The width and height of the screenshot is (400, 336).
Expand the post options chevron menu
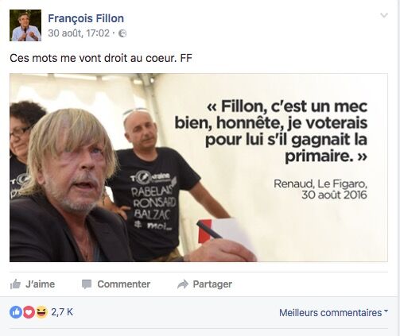tap(384, 15)
